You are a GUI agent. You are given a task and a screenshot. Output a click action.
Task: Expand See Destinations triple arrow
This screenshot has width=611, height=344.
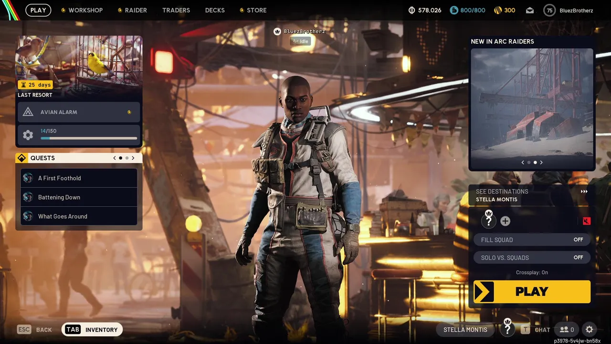pyautogui.click(x=584, y=192)
